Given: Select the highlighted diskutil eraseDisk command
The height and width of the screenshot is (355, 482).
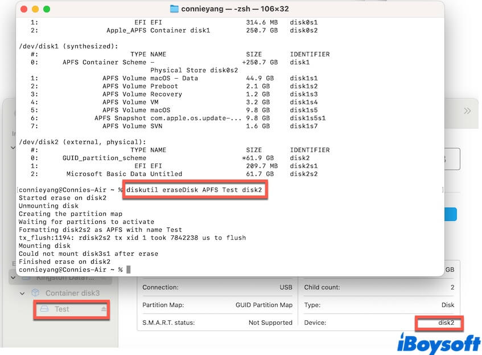Looking at the screenshot, I should click(x=197, y=190).
